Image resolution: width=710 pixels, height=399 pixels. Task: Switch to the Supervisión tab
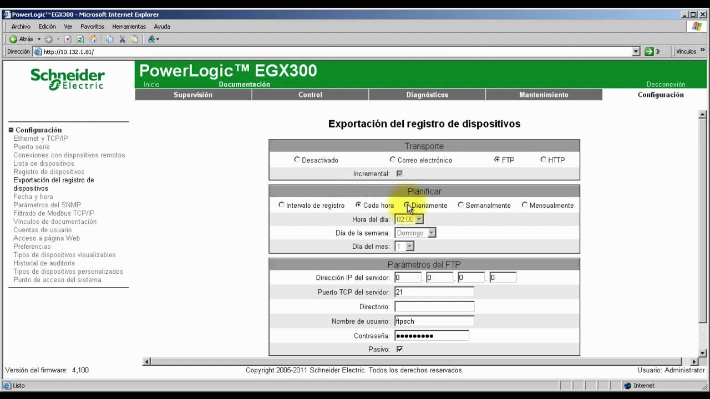tap(193, 95)
